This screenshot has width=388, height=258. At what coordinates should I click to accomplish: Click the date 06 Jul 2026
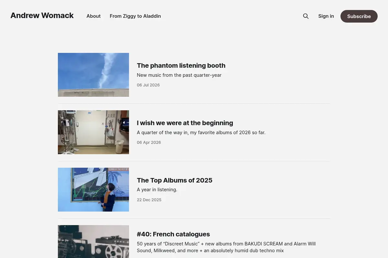click(148, 85)
